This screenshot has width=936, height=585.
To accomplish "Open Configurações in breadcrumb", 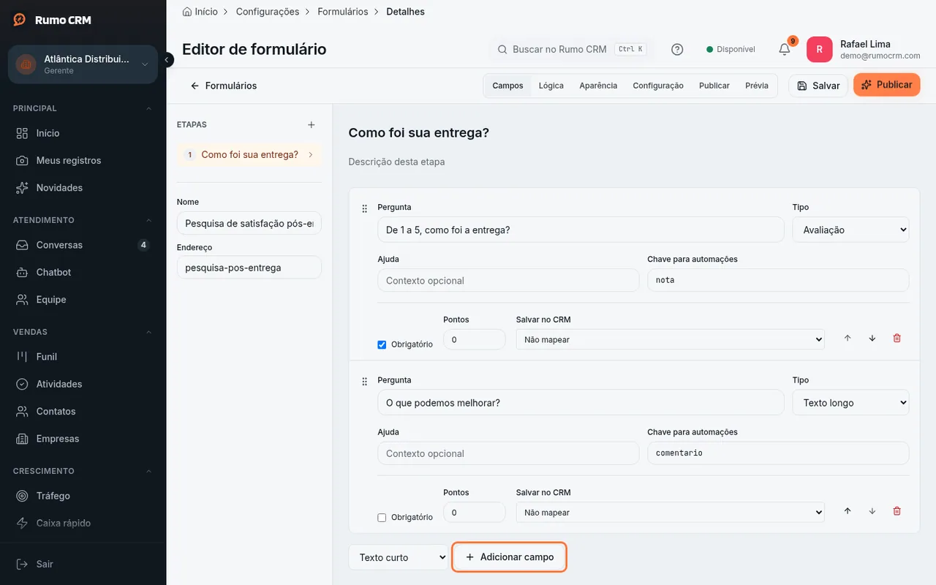I will click(268, 12).
